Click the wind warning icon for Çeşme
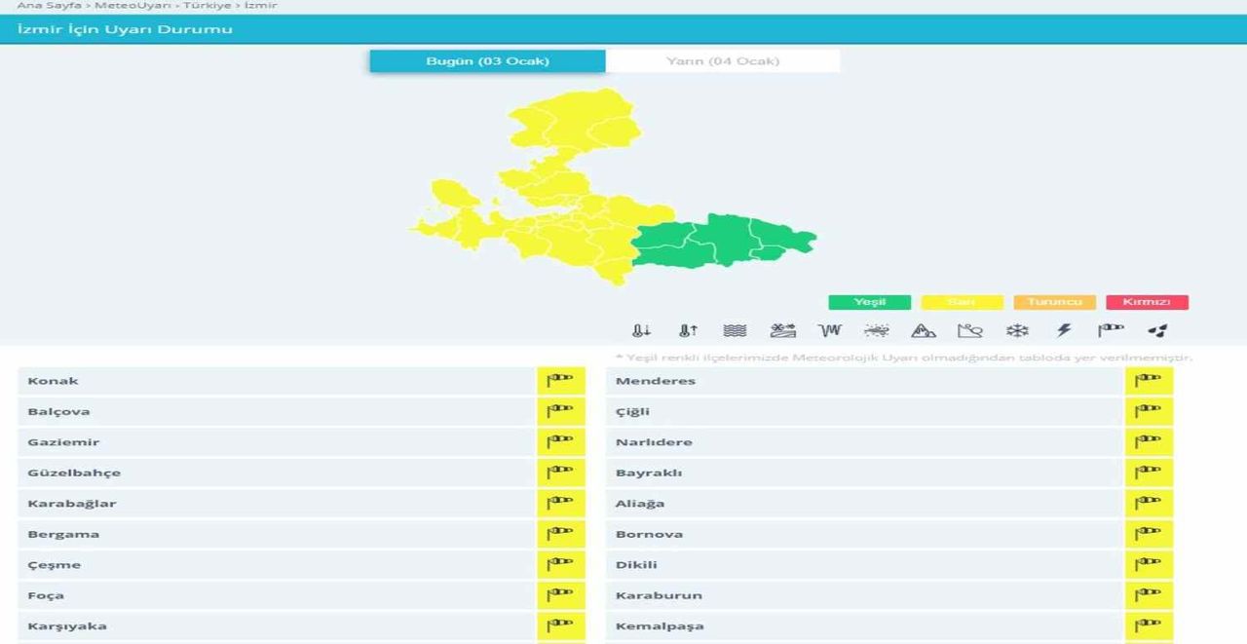This screenshot has height=644, width=1247. pyautogui.click(x=560, y=565)
